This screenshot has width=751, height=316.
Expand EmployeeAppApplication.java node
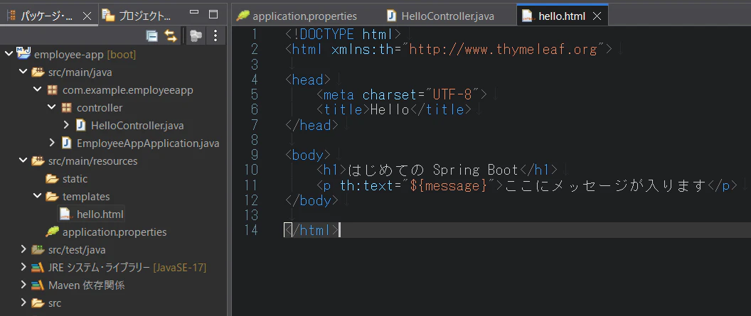point(52,143)
